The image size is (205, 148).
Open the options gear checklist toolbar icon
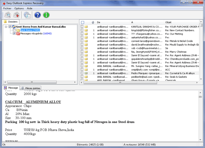coord(27,15)
